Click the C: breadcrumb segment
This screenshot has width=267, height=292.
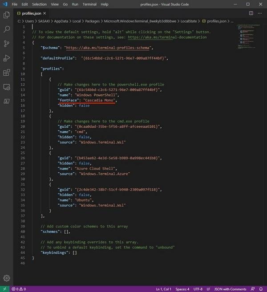tap(19, 21)
